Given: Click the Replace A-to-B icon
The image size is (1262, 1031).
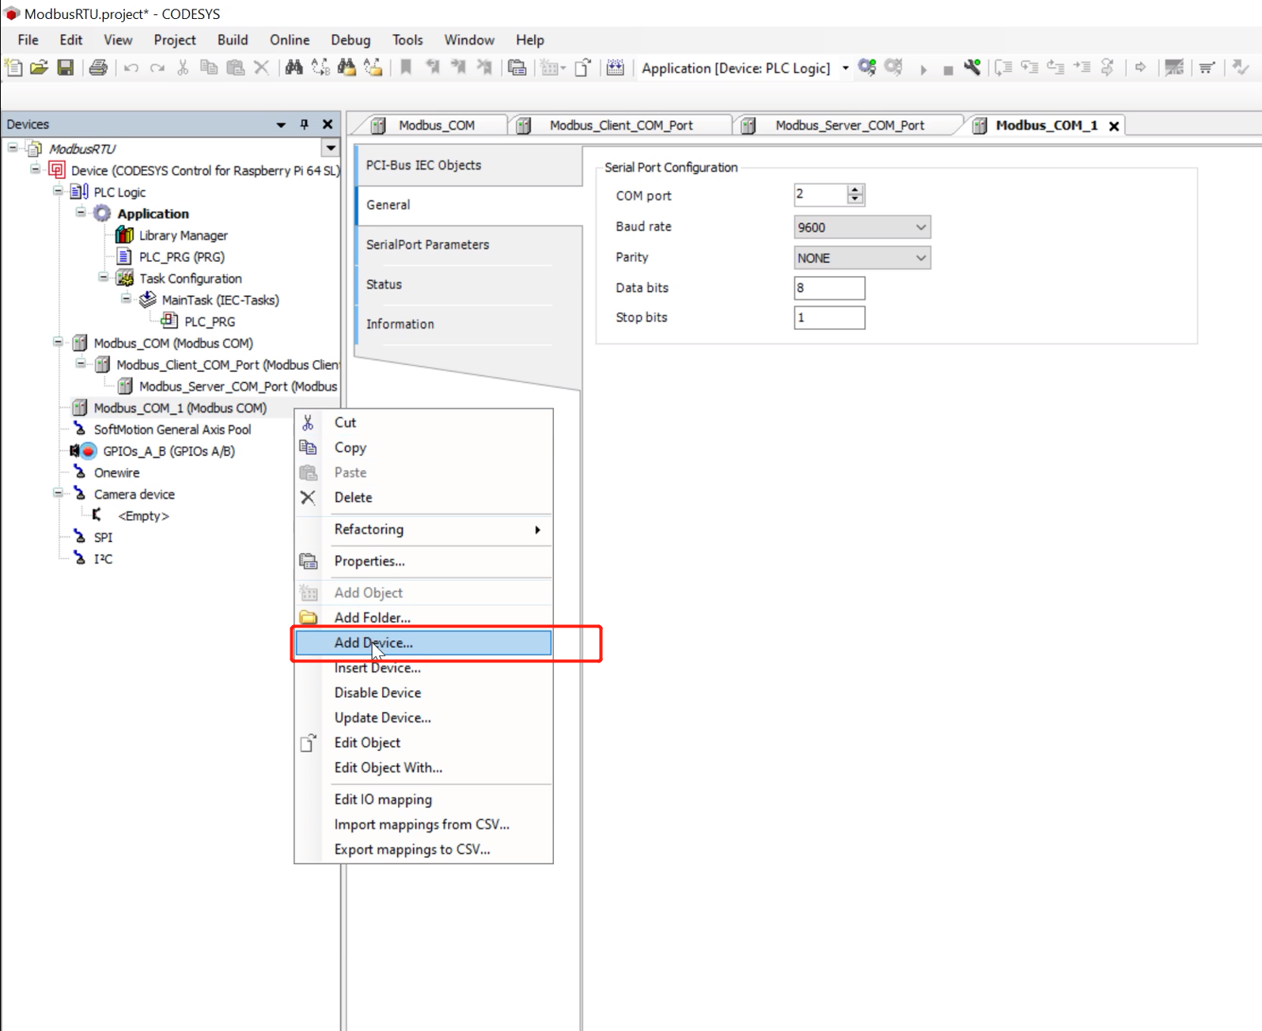Looking at the screenshot, I should pyautogui.click(x=320, y=68).
